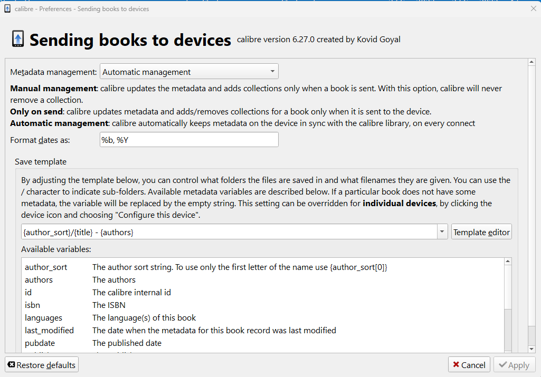Open the Metadata management dropdown
The height and width of the screenshot is (377, 541).
pyautogui.click(x=189, y=72)
